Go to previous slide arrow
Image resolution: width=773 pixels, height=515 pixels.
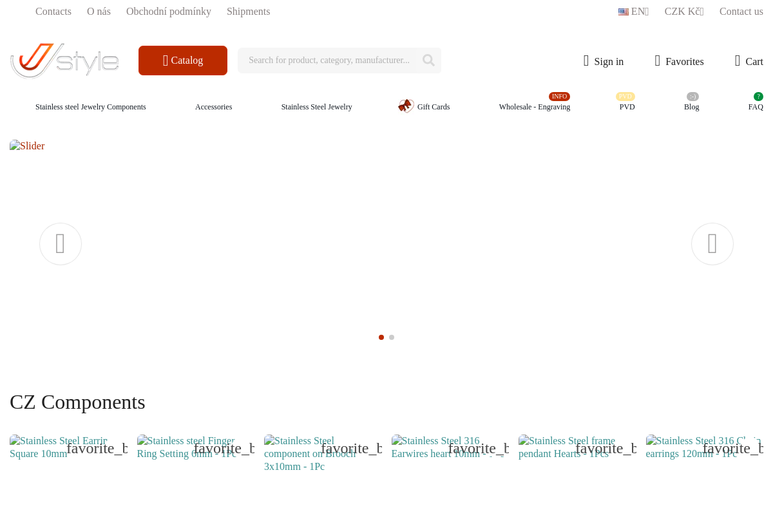coord(61,244)
